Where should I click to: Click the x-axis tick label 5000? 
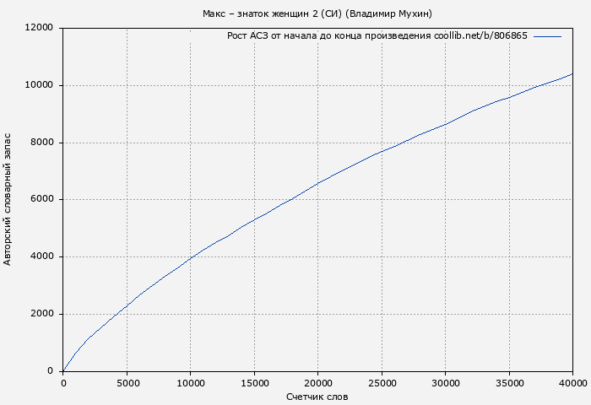127,382
